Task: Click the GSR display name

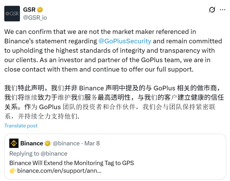Action: coord(29,10)
